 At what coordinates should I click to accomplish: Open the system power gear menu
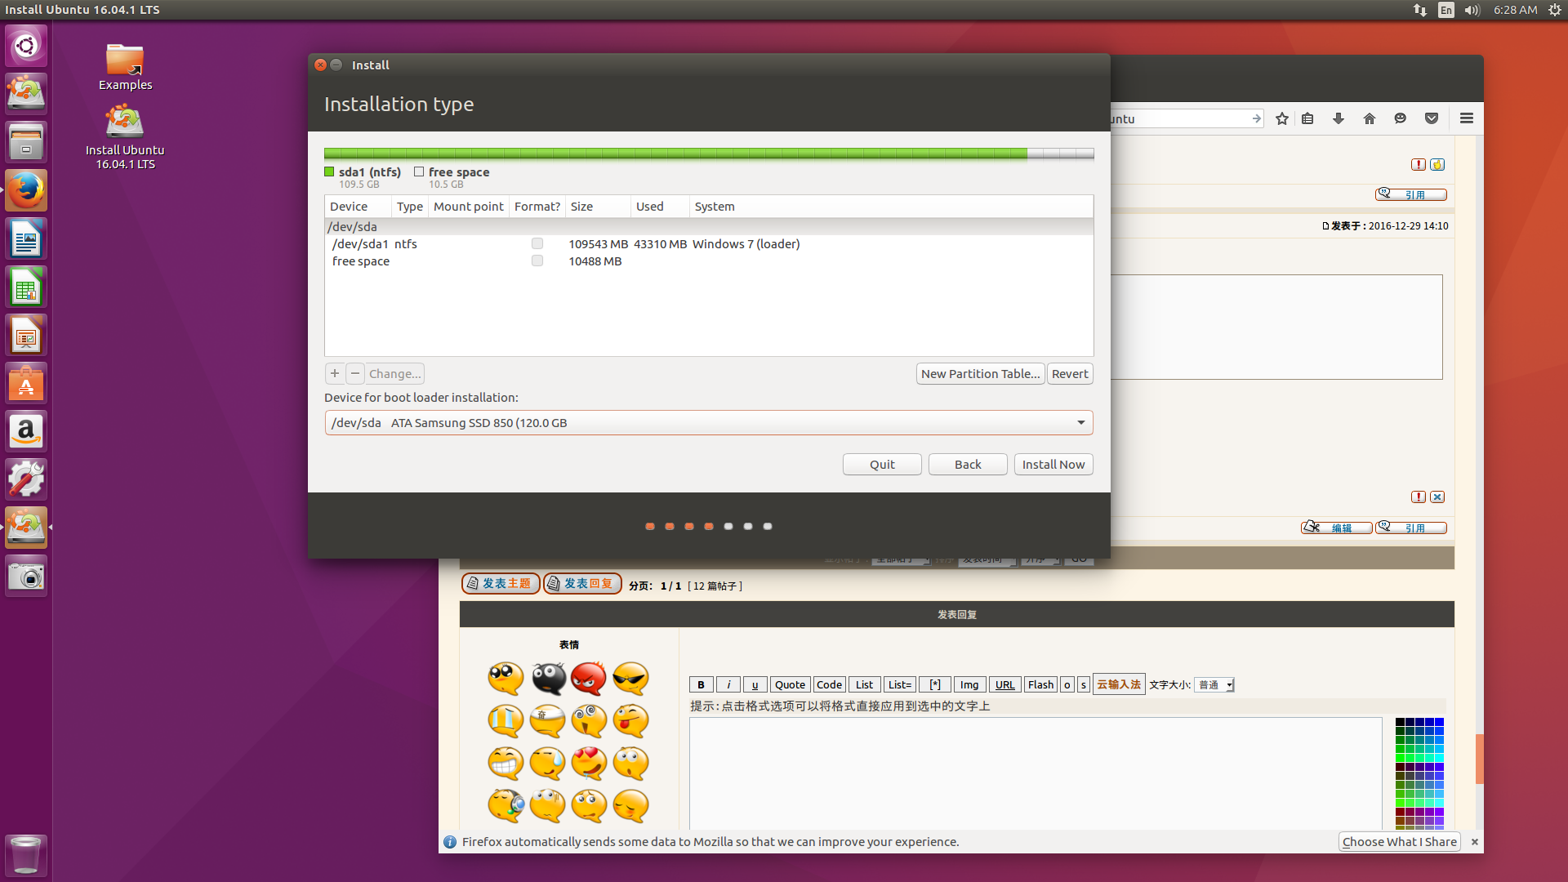1555,10
